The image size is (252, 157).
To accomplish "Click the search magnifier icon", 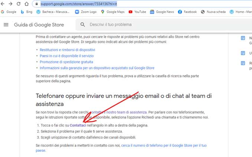I will [82, 25].
